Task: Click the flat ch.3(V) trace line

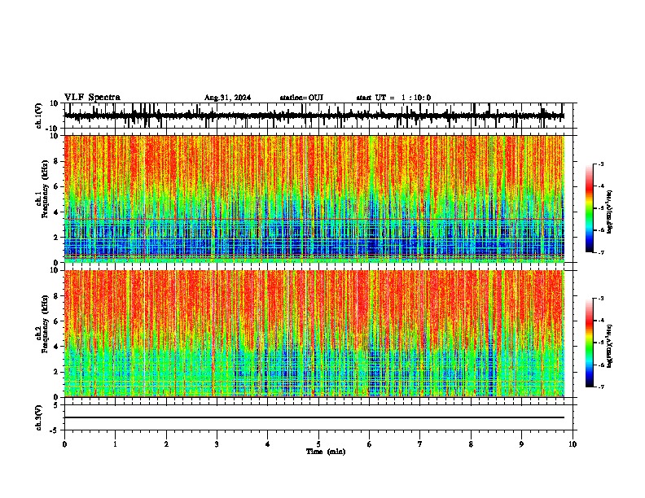Action: click(x=314, y=417)
